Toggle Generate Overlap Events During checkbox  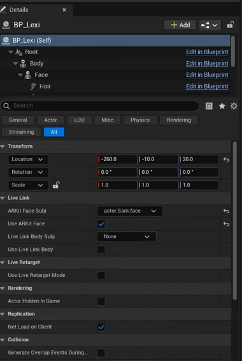[101, 353]
